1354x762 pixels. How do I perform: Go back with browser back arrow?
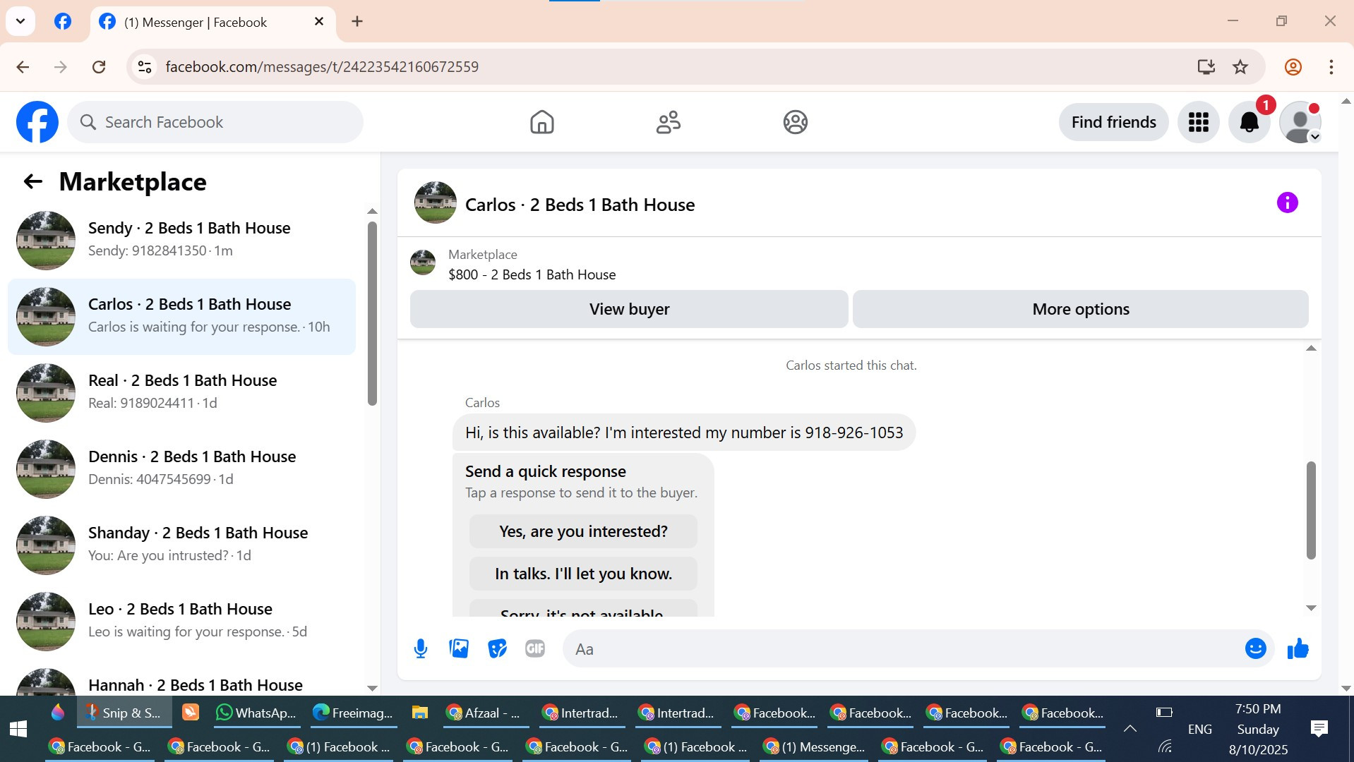[23, 67]
